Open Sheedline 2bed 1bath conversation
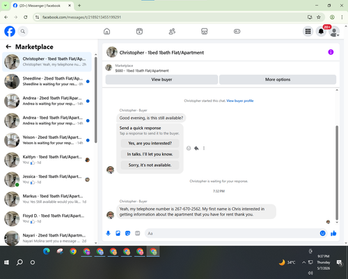Image resolution: width=348 pixels, height=279 pixels. [x=47, y=82]
